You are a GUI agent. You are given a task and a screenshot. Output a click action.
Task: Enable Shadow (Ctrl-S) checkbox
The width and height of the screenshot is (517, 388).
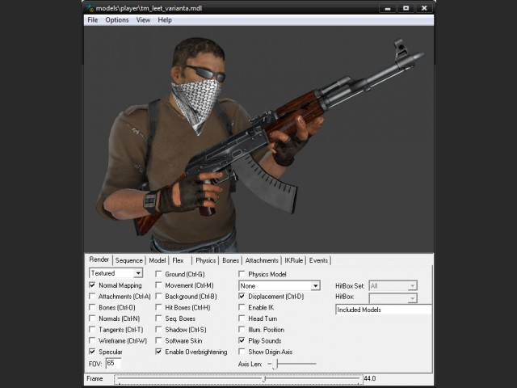click(x=158, y=330)
